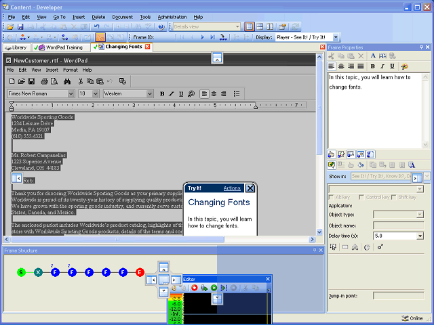Toggle visible-in-player speech bubble icon
This screenshot has width=434, height=325.
click(x=332, y=165)
